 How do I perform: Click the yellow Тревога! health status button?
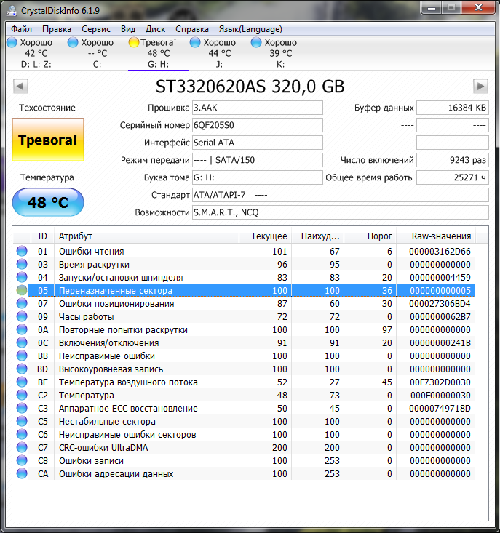(48, 140)
